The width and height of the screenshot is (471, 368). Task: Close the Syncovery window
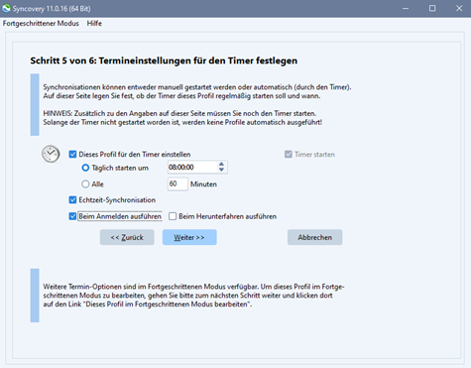[459, 9]
